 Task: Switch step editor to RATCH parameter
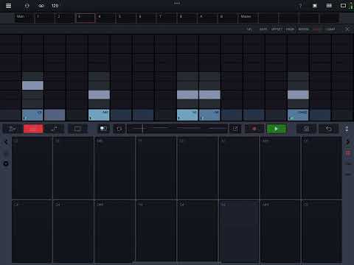(x=303, y=29)
